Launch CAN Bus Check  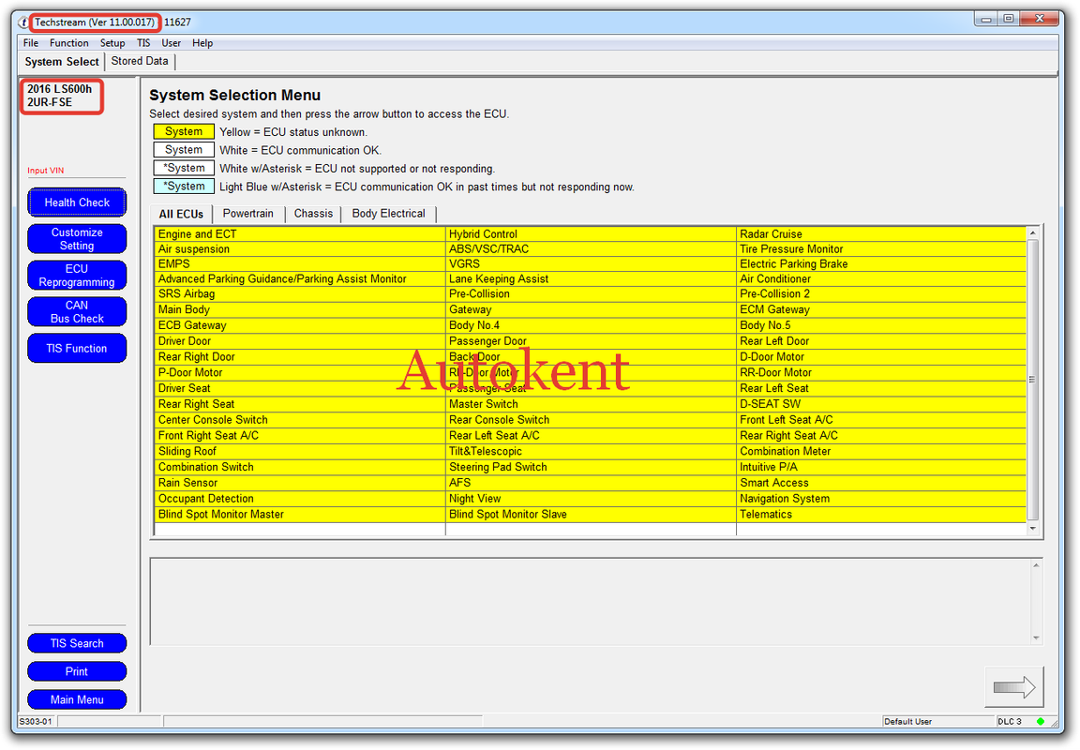tap(77, 312)
